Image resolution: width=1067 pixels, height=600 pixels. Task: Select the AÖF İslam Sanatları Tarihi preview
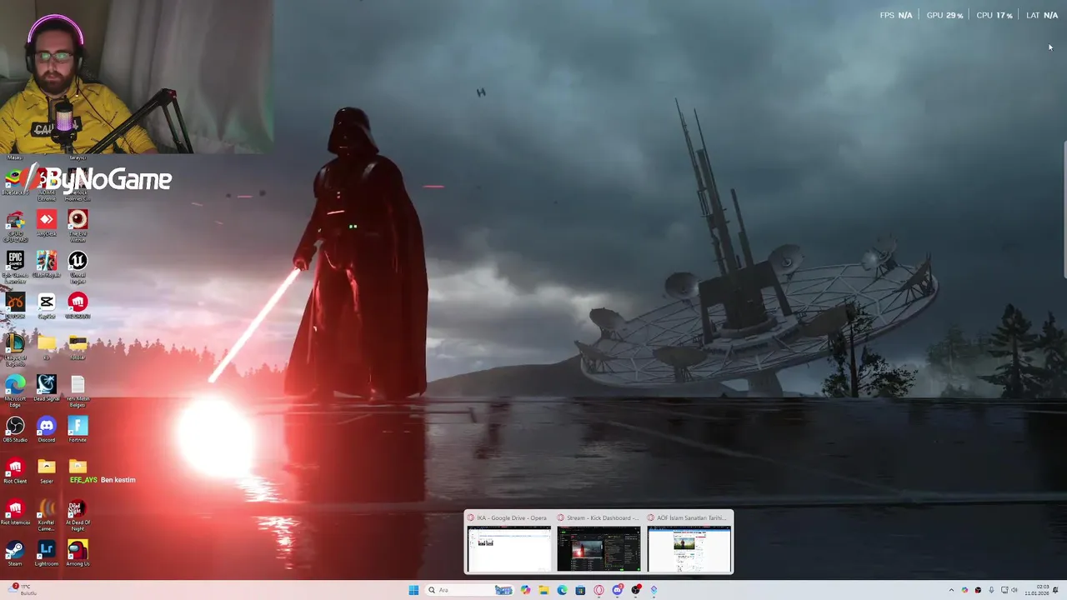point(689,542)
